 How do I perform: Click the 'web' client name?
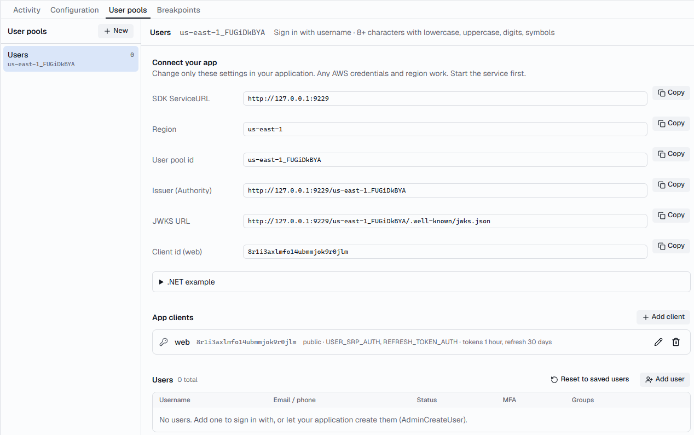182,342
